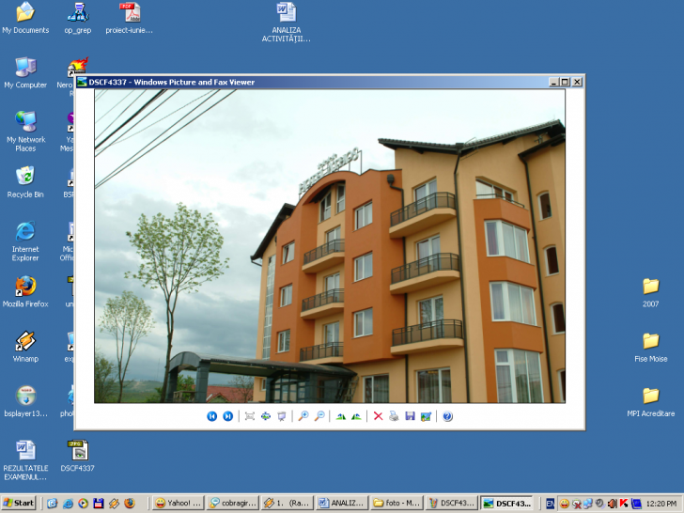Click floppy disk quick launch icon
Screen dimensions: 684x513
(x=98, y=504)
